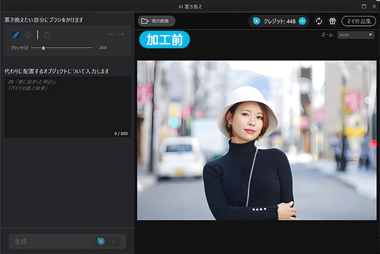The height and width of the screenshot is (254, 380).
Task: Click the brush size value 20.0
Action: tap(103, 48)
